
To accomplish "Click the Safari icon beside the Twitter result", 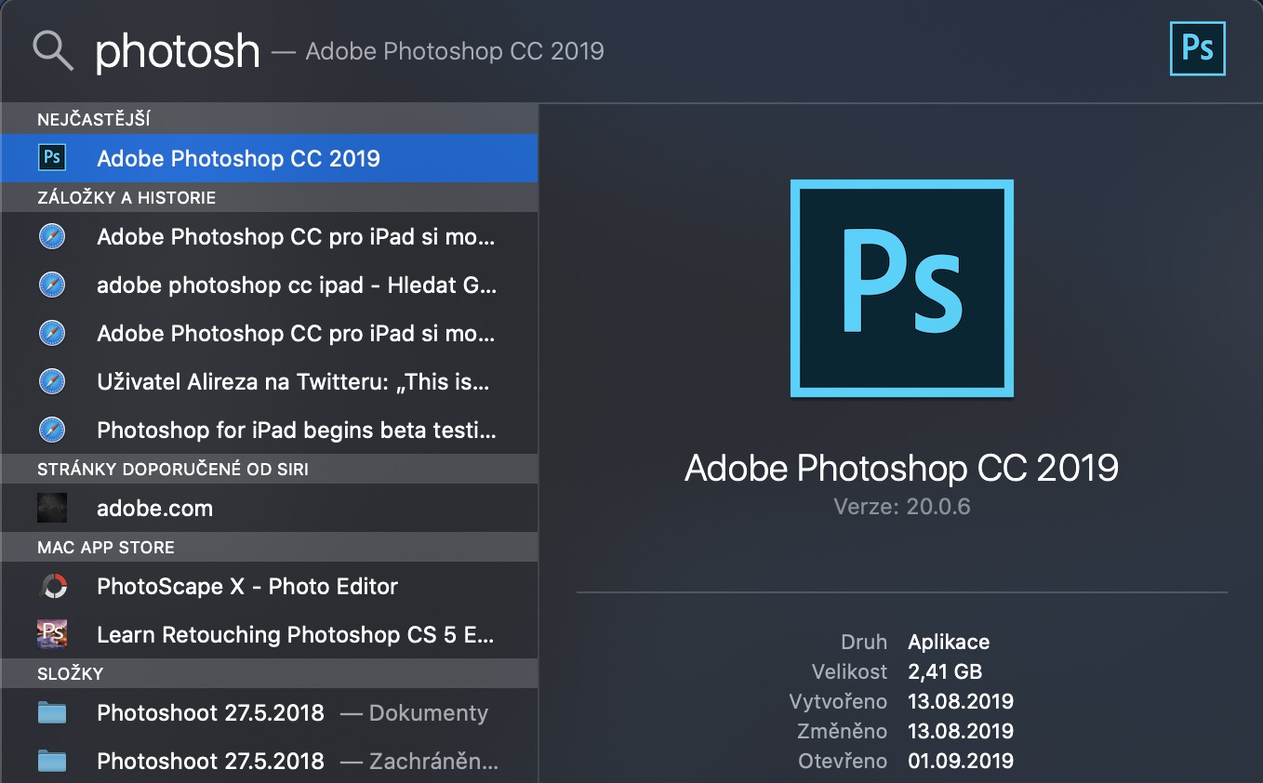I will coord(52,381).
